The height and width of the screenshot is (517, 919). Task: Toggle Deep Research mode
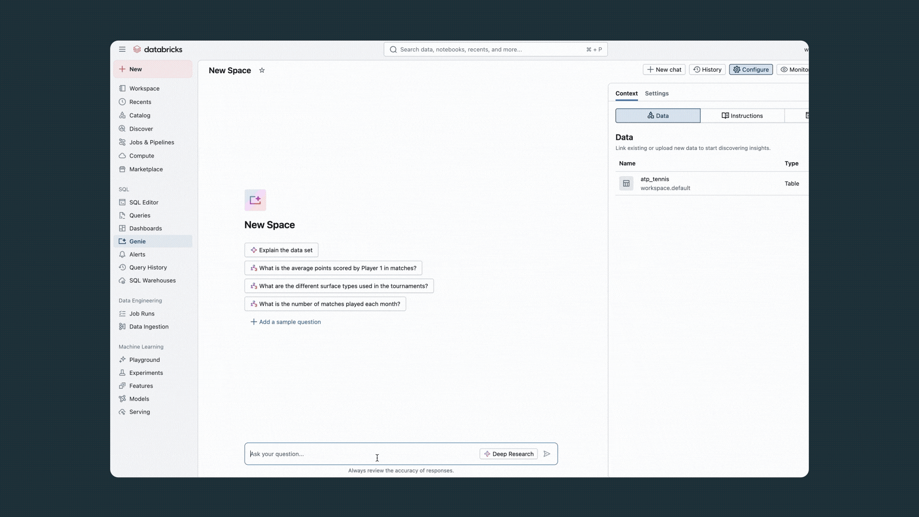click(508, 454)
